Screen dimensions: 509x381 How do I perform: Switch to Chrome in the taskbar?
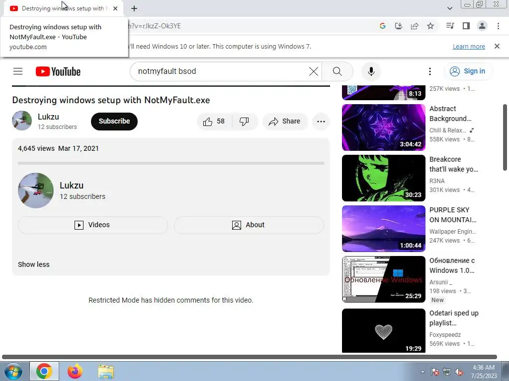[44, 371]
